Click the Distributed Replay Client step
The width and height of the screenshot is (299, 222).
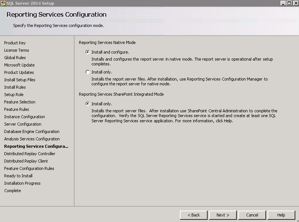26,161
